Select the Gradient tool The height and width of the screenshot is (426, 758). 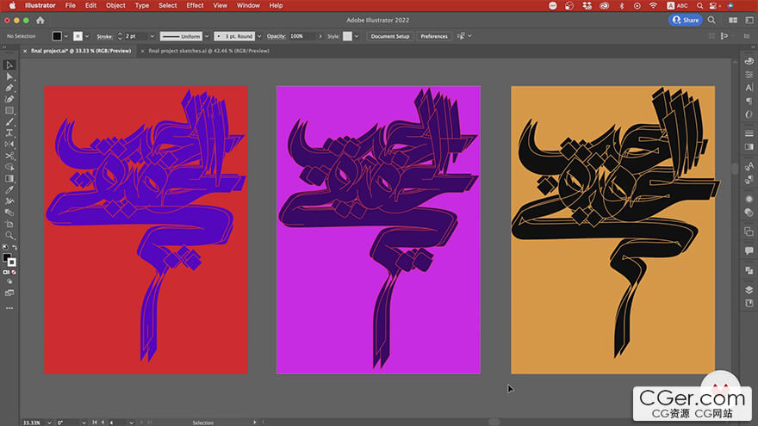pyautogui.click(x=9, y=179)
